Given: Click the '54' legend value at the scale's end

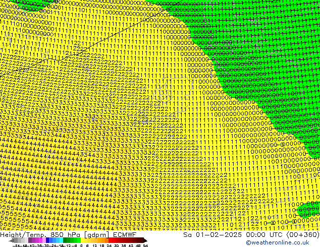Looking at the screenshot, I should tap(145, 245).
